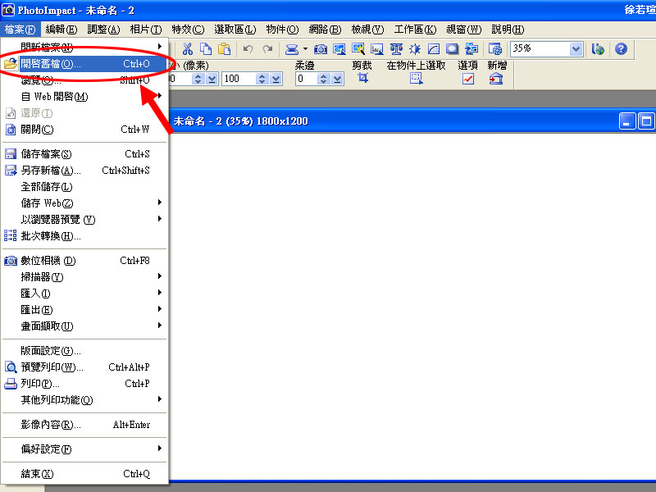Viewport: 656px width, 492px height.
Task: Click the digital camera toolbar icon
Action: tap(321, 49)
